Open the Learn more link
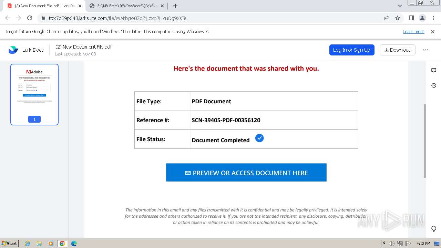The width and height of the screenshot is (441, 248). (x=413, y=31)
